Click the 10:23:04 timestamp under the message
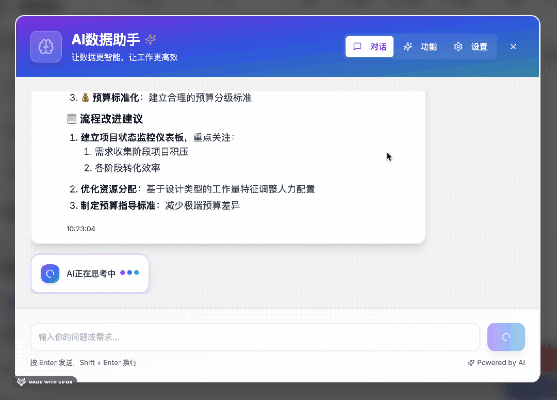The height and width of the screenshot is (400, 557). [81, 229]
